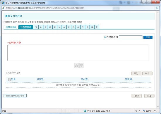Click the vertical scrollbar up arrow

158,13
